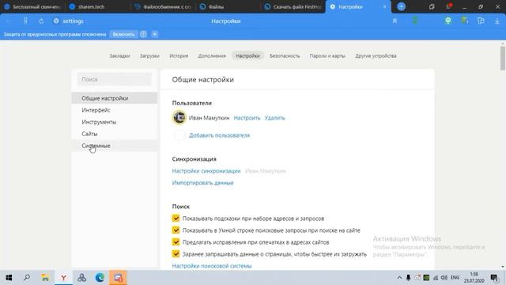
Task: Open the Пароли и карты tab
Action: coord(327,56)
